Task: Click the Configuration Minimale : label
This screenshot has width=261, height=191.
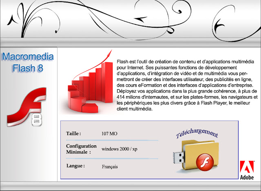Action: [x=81, y=149]
